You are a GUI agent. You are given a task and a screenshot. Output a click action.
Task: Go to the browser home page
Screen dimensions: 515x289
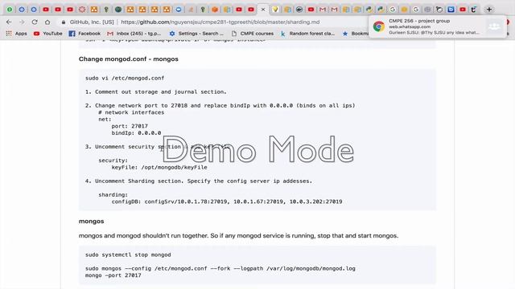(x=47, y=22)
